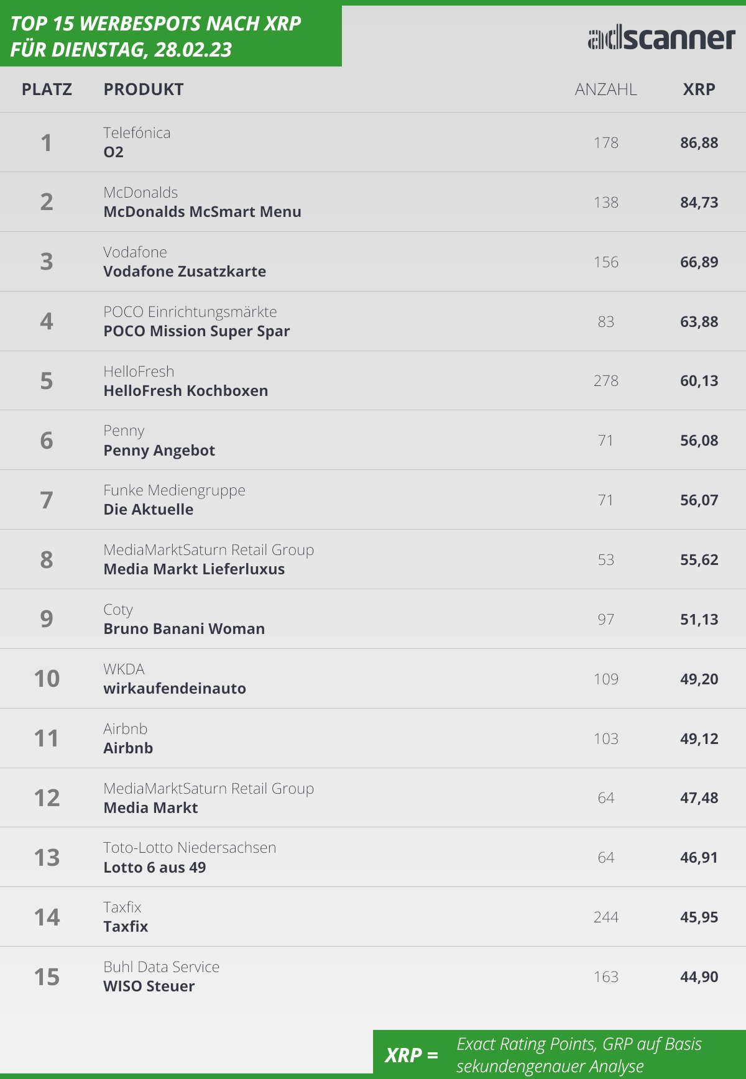The image size is (746, 1079).
Task: Open McDonalds McSmart Menu entry
Action: click(x=202, y=212)
